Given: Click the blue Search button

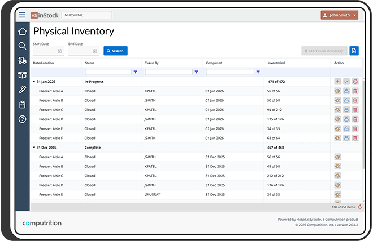Looking at the screenshot, I should click(x=115, y=51).
